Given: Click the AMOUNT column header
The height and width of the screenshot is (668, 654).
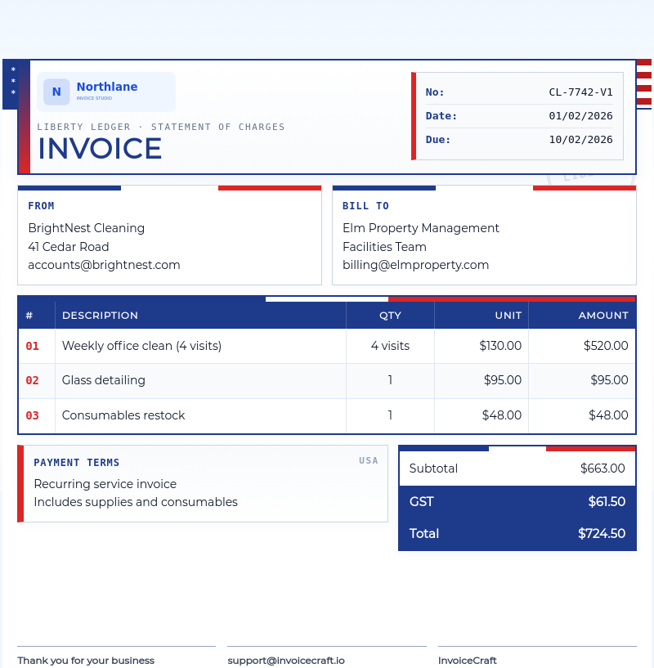Looking at the screenshot, I should click(603, 316).
